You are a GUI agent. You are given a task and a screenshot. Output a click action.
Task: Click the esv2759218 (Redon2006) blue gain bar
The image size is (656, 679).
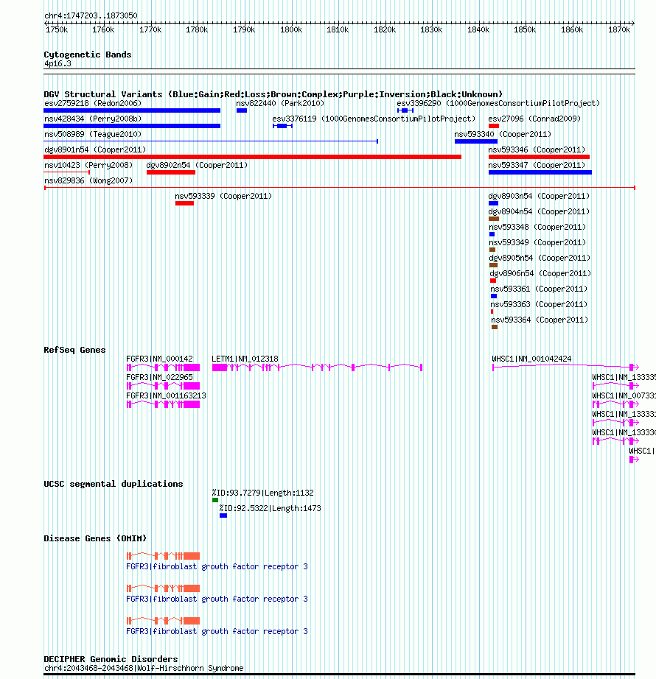(132, 110)
